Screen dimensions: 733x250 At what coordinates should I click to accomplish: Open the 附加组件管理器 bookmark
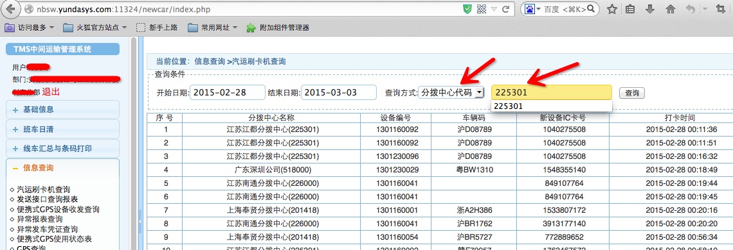pos(278,28)
